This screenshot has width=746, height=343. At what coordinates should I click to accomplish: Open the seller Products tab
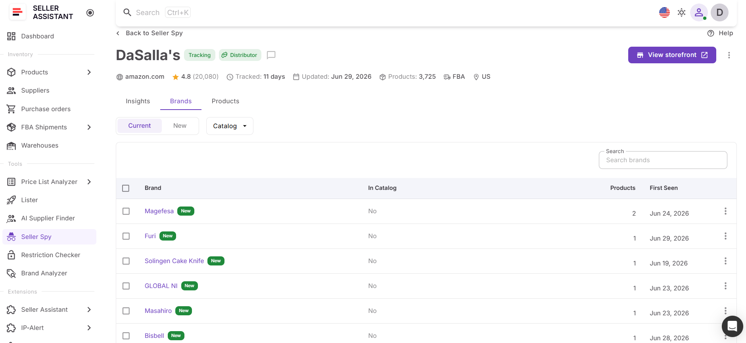tap(225, 101)
